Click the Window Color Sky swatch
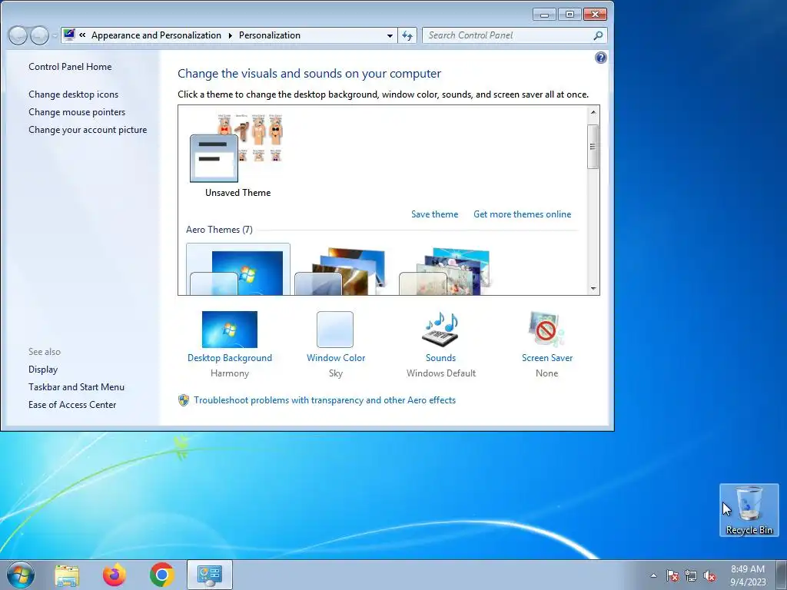The height and width of the screenshot is (590, 787). pyautogui.click(x=335, y=329)
